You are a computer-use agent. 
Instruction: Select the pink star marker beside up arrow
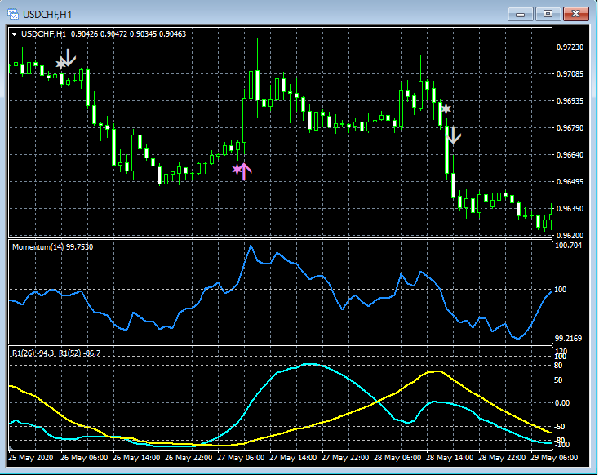[237, 170]
